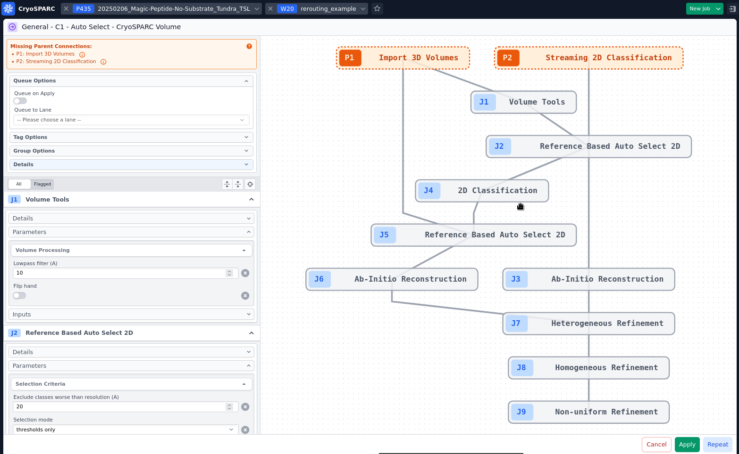This screenshot has width=739, height=454.
Task: Select the P2 Streaming 2D Classification node
Action: click(x=589, y=58)
